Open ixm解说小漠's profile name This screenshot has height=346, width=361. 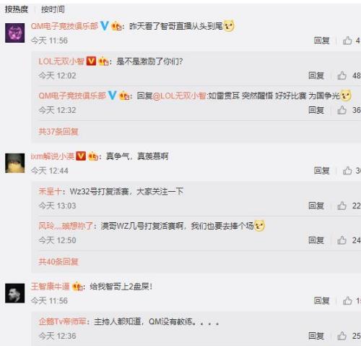53,156
